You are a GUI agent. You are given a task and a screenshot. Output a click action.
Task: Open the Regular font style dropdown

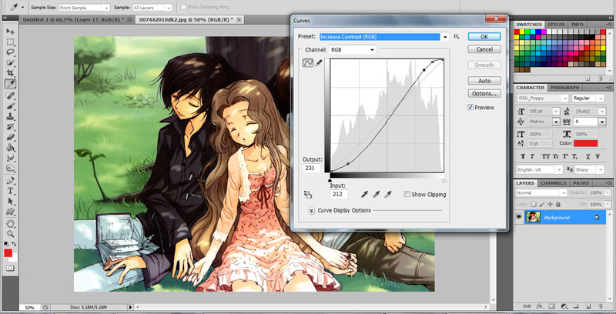(x=588, y=99)
